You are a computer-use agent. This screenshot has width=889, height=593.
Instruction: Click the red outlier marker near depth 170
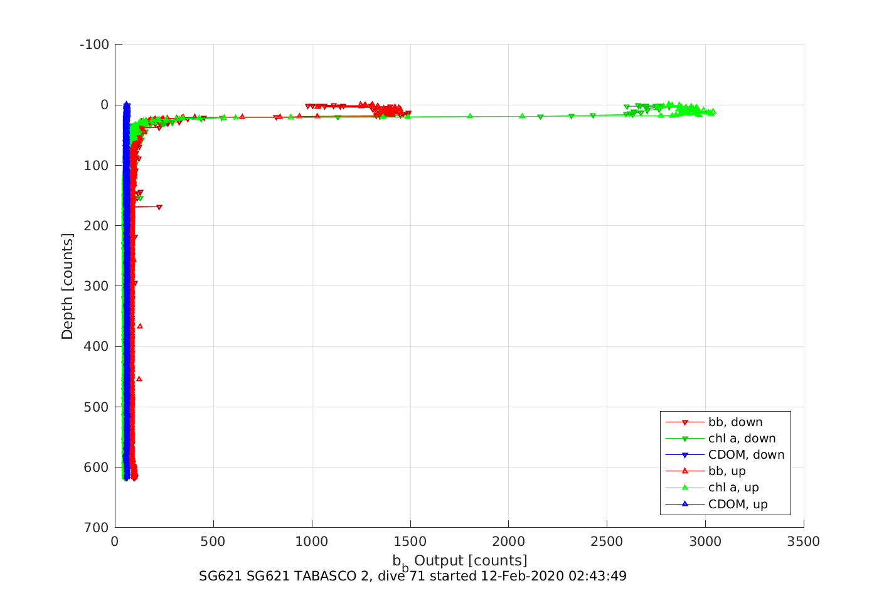(159, 207)
